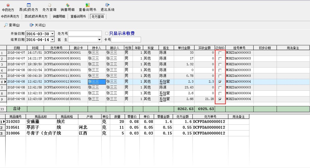Open the 销售明细 toolbar icon
Image resolution: width=310 pixels, height=168 pixels.
point(67,7)
